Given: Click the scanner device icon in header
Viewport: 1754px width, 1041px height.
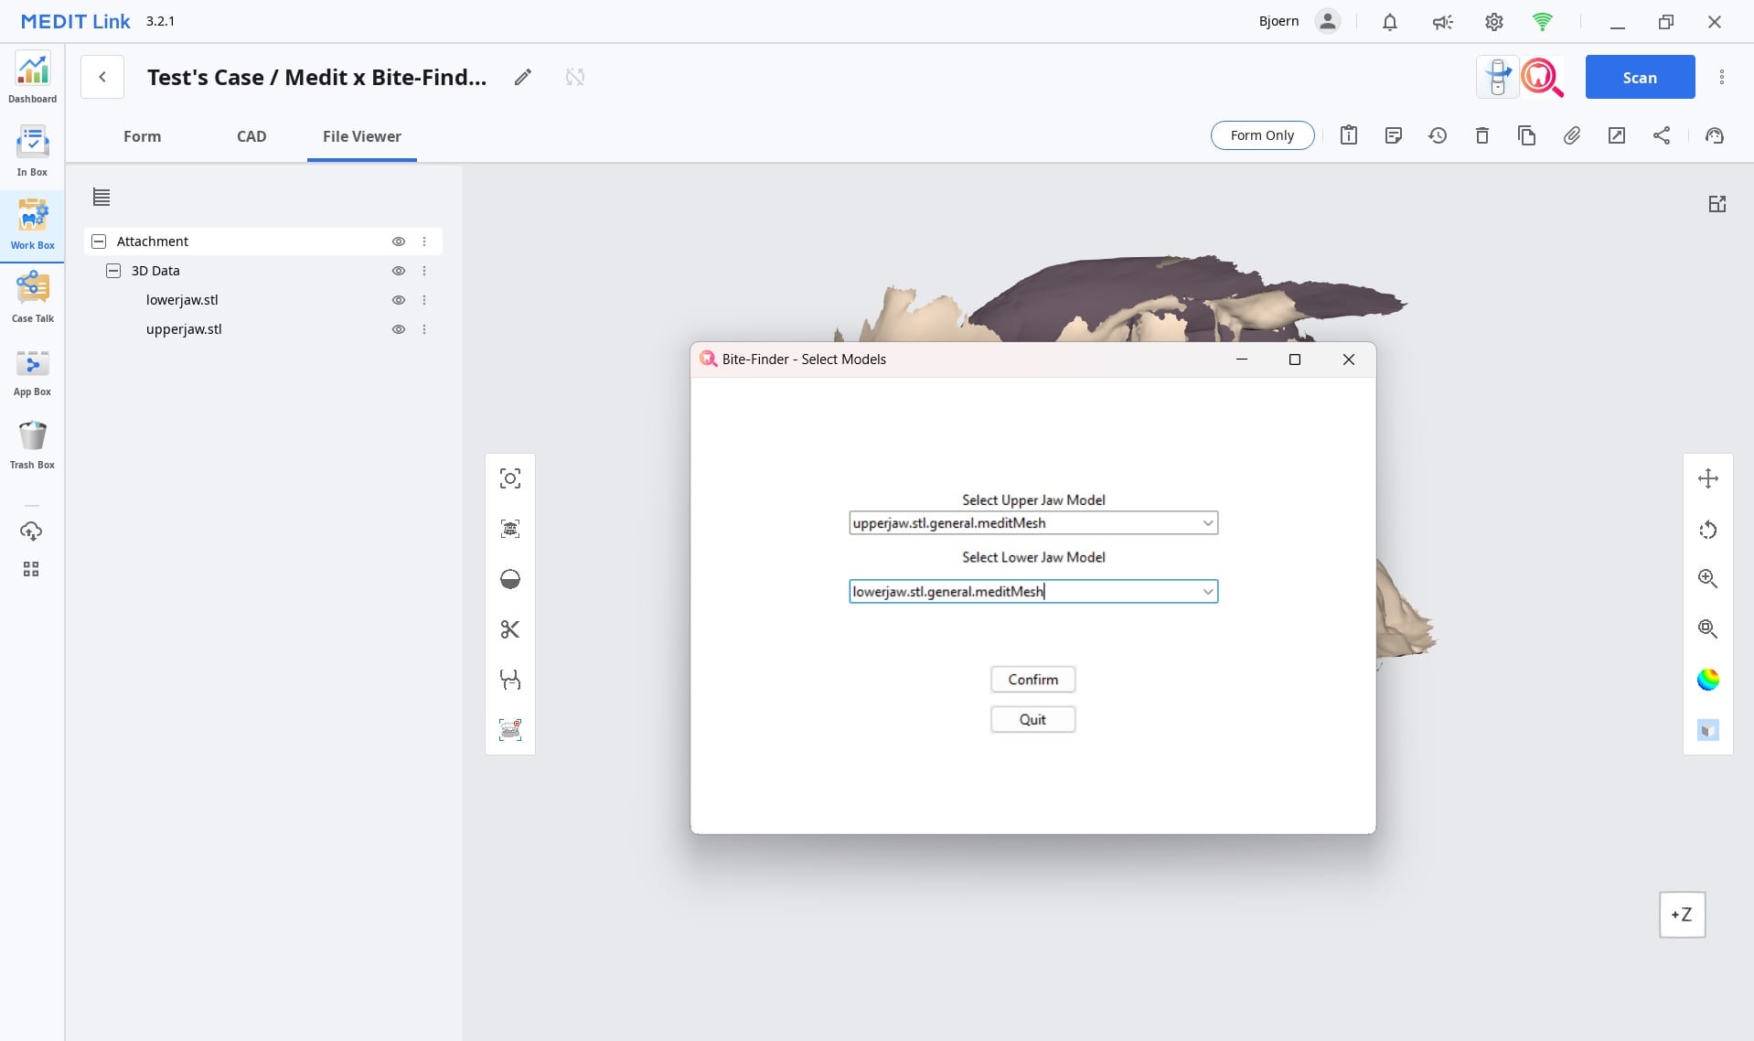Looking at the screenshot, I should click(1498, 77).
